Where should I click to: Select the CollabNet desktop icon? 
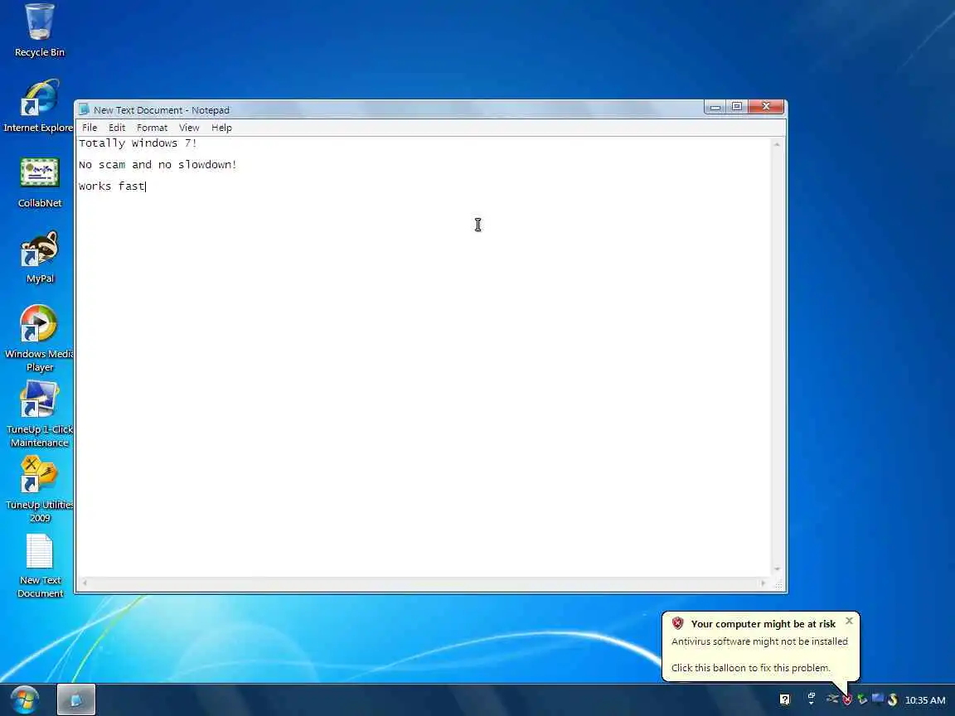point(40,182)
